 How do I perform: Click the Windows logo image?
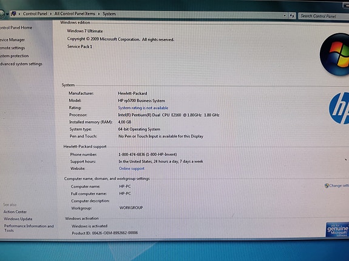tap(334, 55)
